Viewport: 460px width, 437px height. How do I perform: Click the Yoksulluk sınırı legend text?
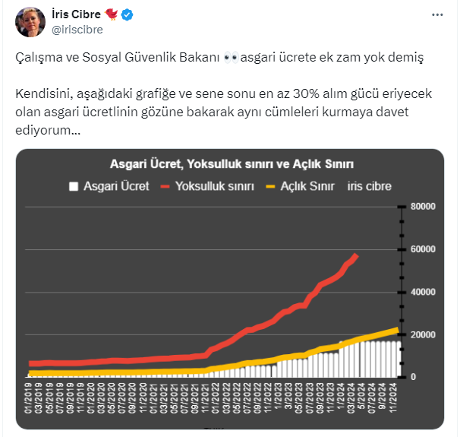pos(214,186)
